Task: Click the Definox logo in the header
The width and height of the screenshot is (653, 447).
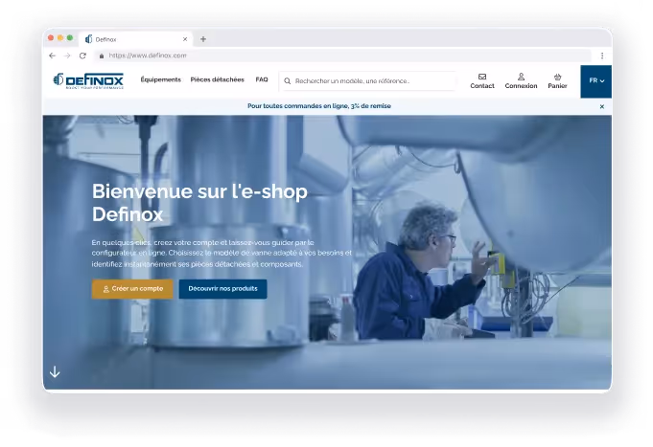Action: point(88,80)
